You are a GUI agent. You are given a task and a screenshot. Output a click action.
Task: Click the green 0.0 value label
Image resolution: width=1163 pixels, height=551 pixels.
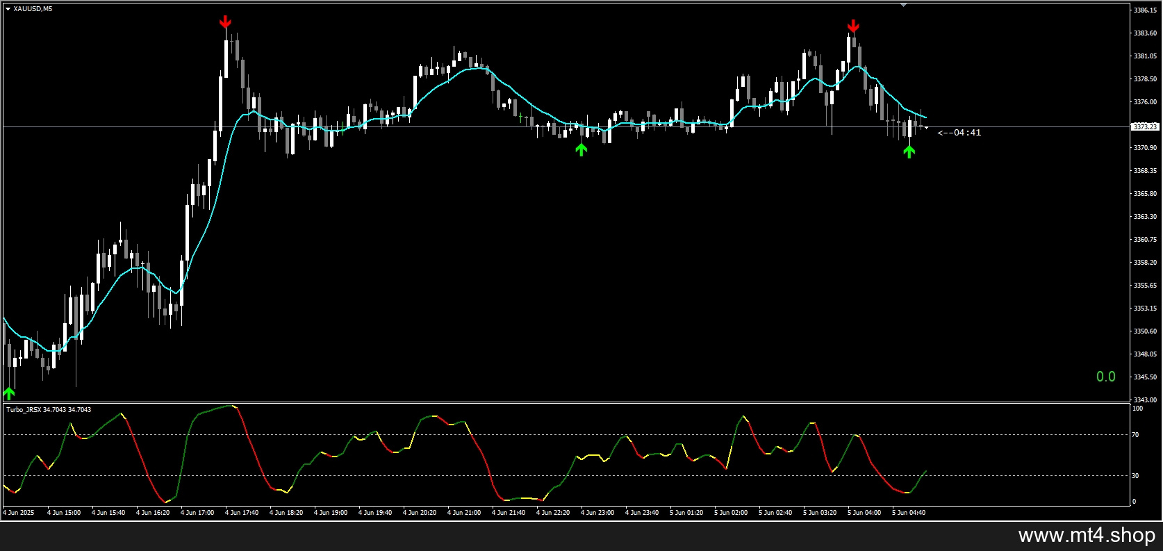click(x=1106, y=377)
